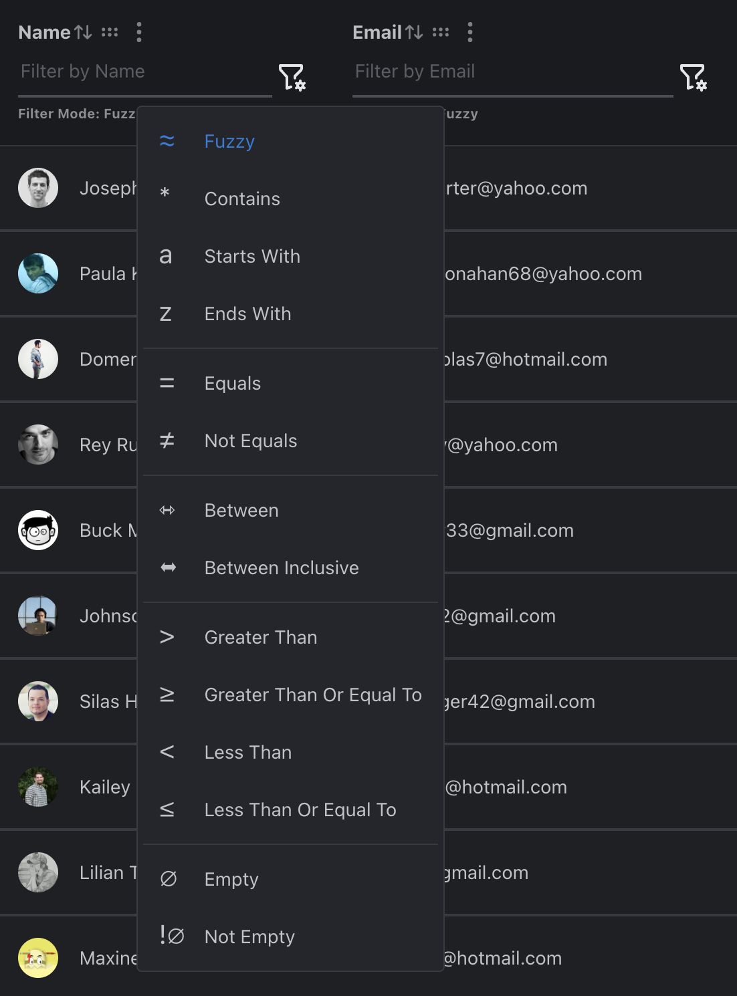Click the Name column header label
Screen dimensions: 737x996
tap(44, 32)
